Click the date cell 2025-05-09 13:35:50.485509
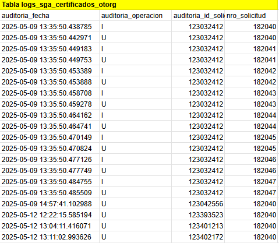Screen dimensions: 279x243 coord(50,193)
